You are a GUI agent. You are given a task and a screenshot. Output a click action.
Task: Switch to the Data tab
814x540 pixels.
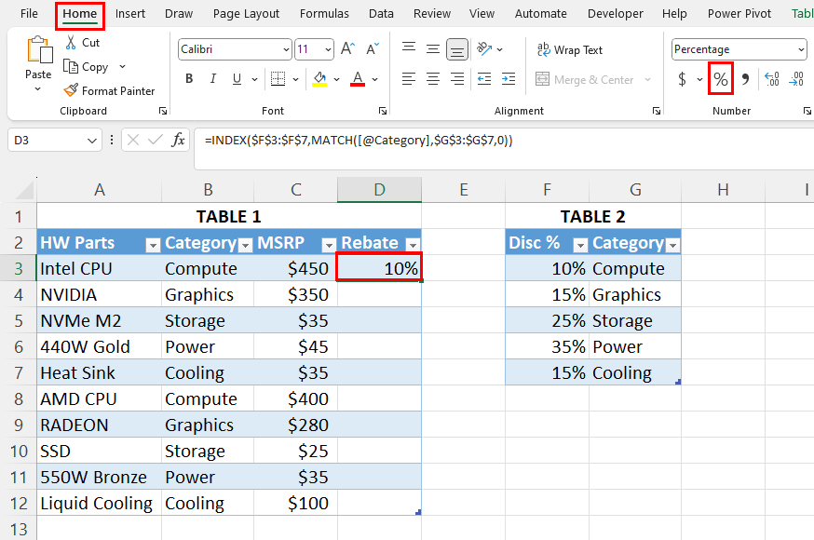(381, 13)
